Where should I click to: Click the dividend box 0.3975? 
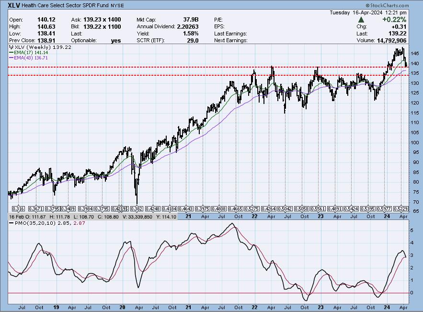point(202,208)
